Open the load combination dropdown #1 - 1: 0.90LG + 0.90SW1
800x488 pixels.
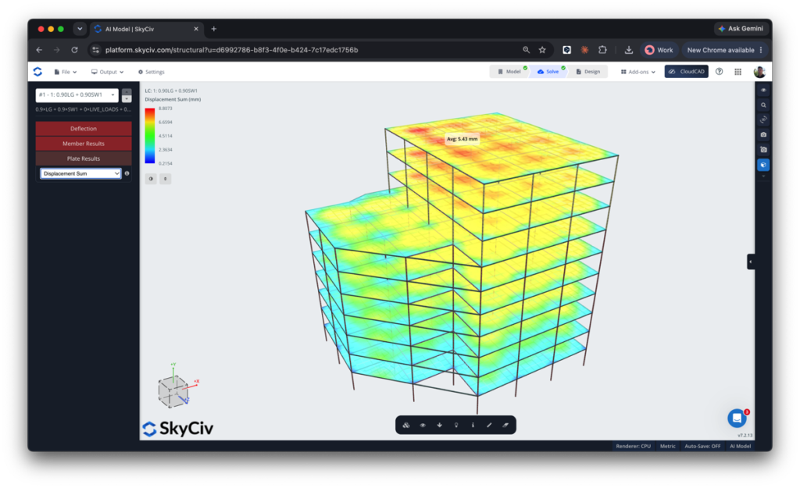pyautogui.click(x=77, y=94)
